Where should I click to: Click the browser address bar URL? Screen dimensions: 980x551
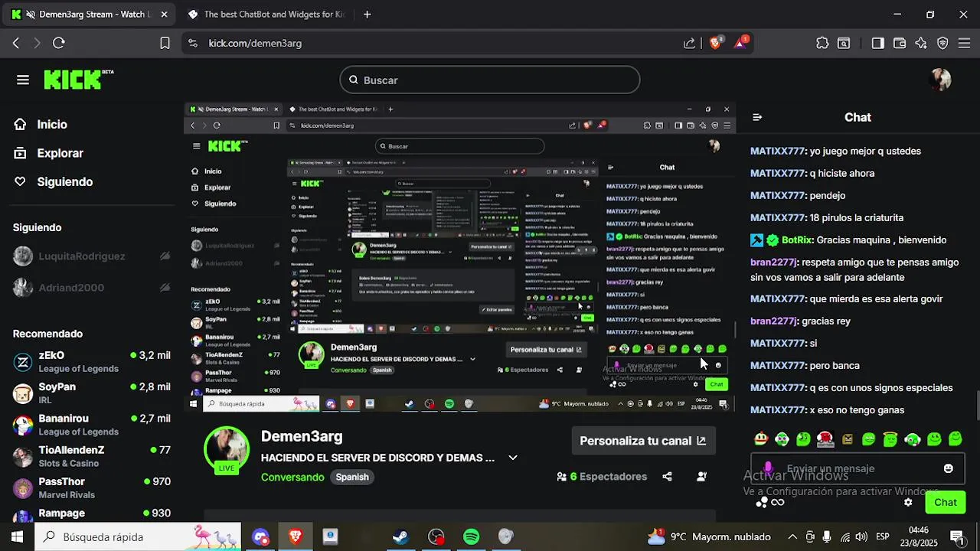coord(255,43)
